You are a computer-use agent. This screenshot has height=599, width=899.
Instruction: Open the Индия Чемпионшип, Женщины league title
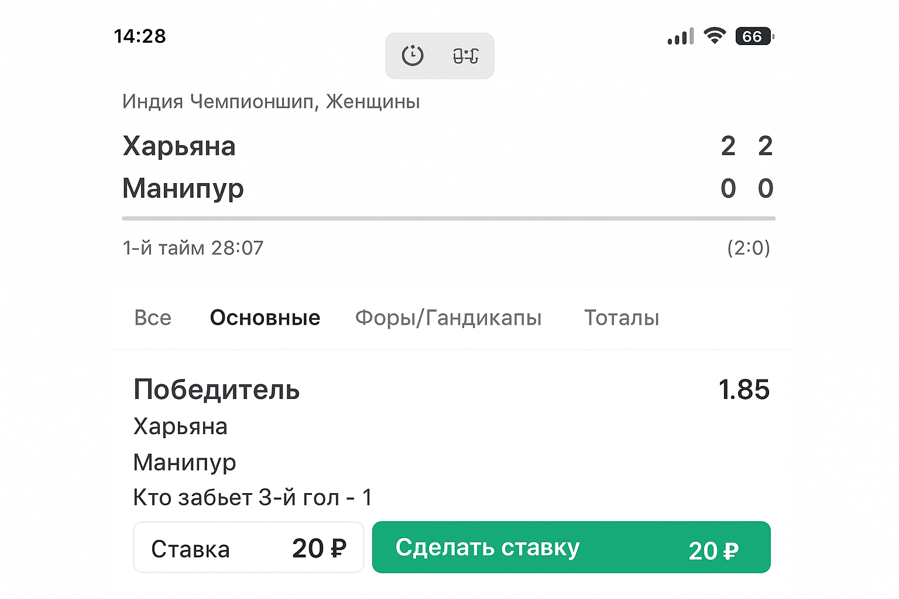tap(271, 102)
